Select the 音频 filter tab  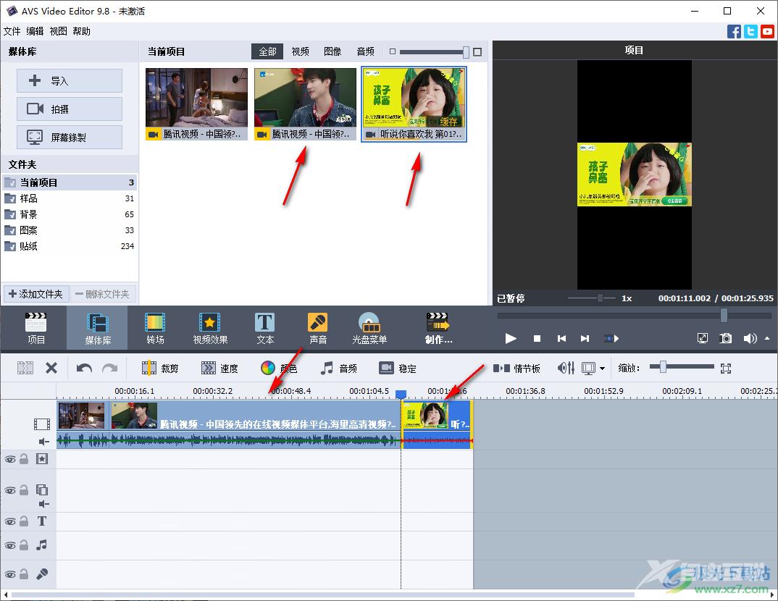[x=366, y=51]
